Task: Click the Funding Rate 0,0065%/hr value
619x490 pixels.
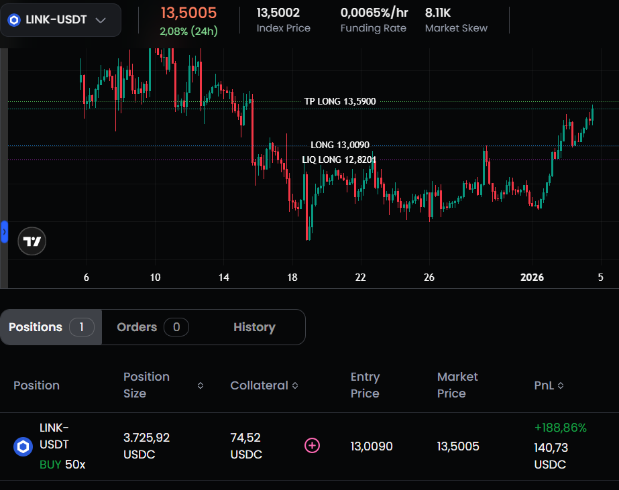Action: click(374, 13)
